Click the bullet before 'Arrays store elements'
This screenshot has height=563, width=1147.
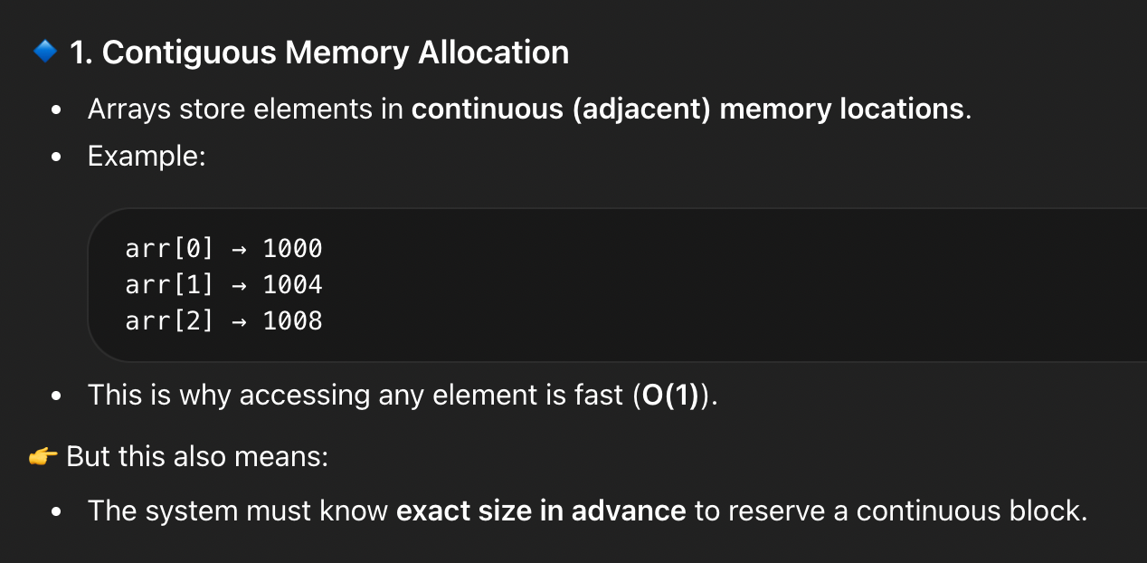coord(57,110)
